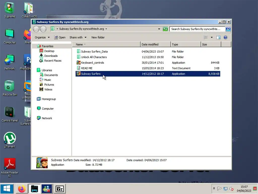Sort by the Type column header
The height and width of the screenshot is (194, 258).
(x=186, y=44)
